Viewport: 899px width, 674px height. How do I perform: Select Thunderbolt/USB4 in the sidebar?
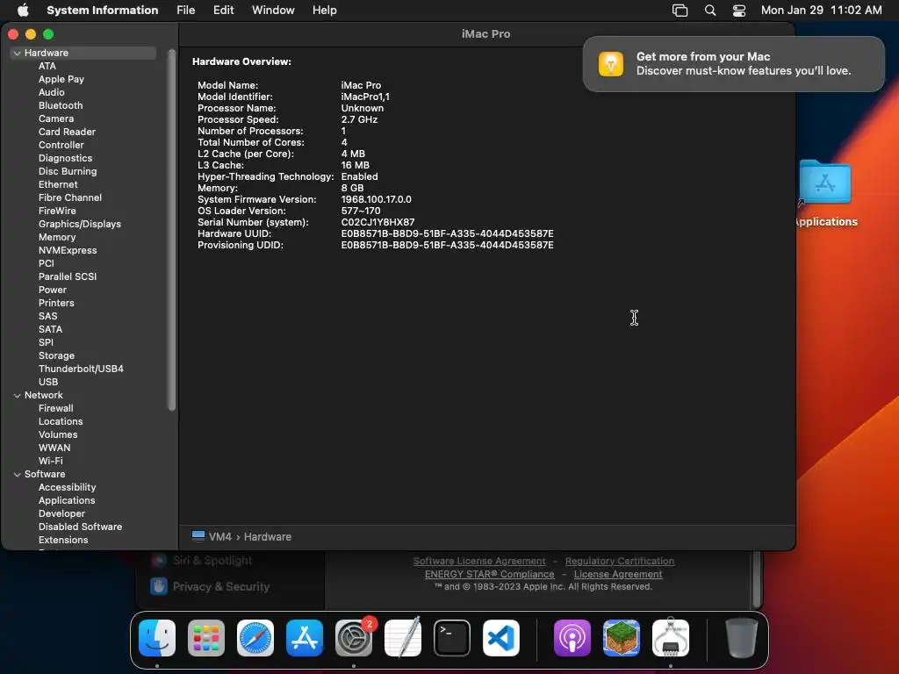[81, 369]
